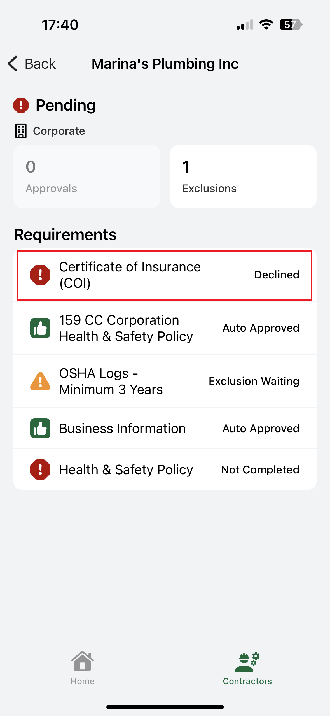Screen dimensions: 330x716
Task: Tap red alert icon beside Health & Safety Policy
Action: click(40, 469)
